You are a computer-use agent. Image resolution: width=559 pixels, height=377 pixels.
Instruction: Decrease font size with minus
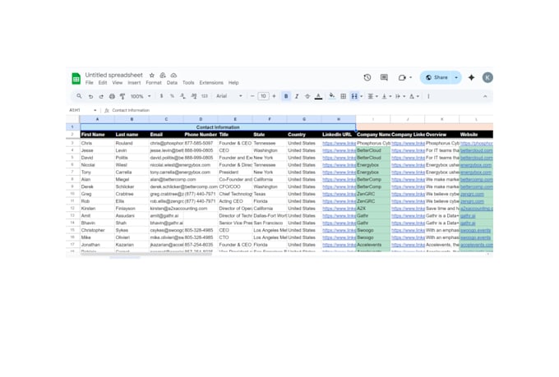tap(252, 96)
